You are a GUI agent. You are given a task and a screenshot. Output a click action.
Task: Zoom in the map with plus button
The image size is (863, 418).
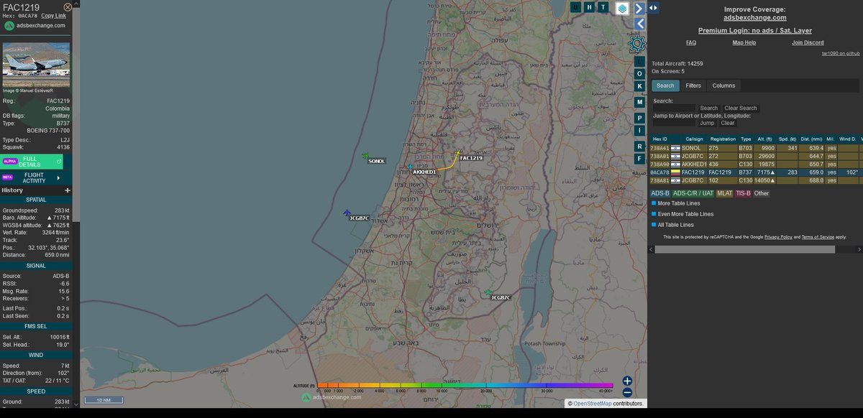pos(627,381)
